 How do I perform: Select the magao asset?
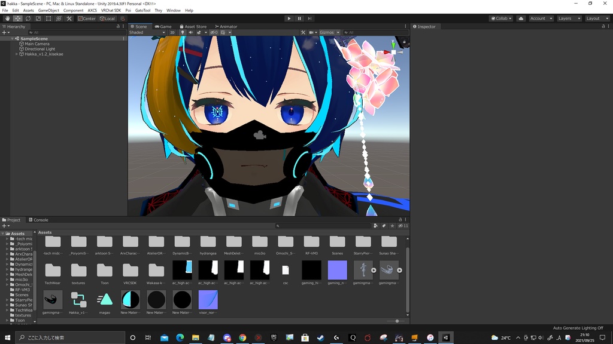point(104,303)
